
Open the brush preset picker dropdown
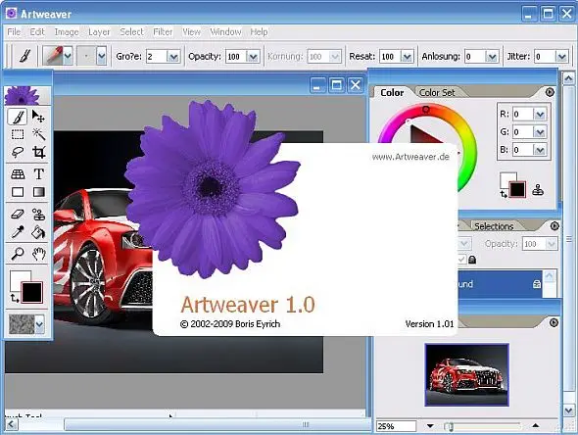pyautogui.click(x=69, y=56)
